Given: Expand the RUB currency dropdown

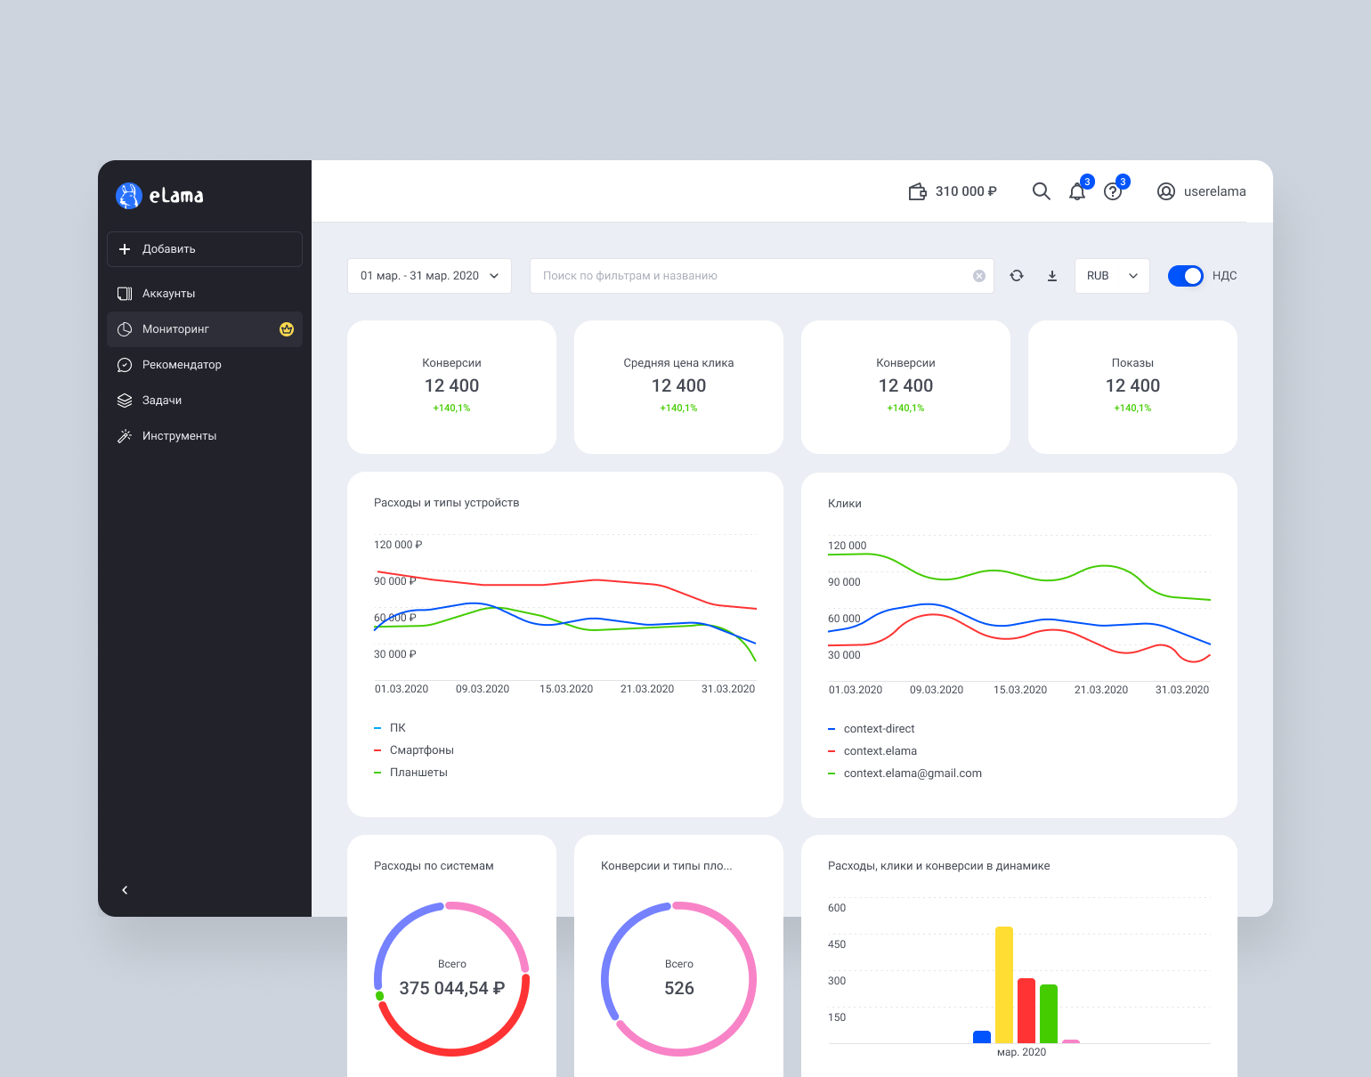Looking at the screenshot, I should [x=1112, y=276].
